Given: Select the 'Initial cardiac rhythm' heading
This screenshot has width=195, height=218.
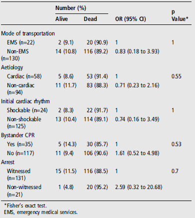Looking at the screenshot, I should (x=25, y=101).
